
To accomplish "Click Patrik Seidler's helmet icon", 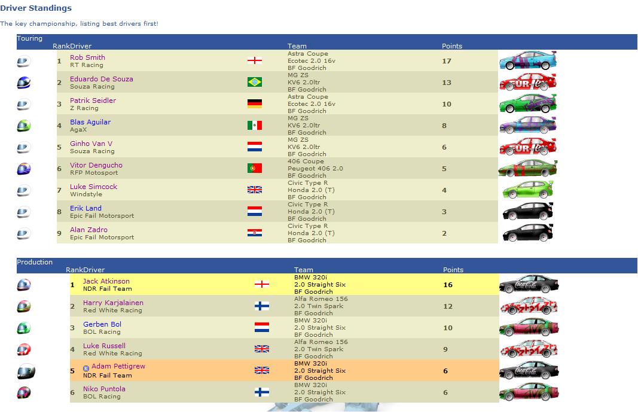I will click(x=23, y=104).
